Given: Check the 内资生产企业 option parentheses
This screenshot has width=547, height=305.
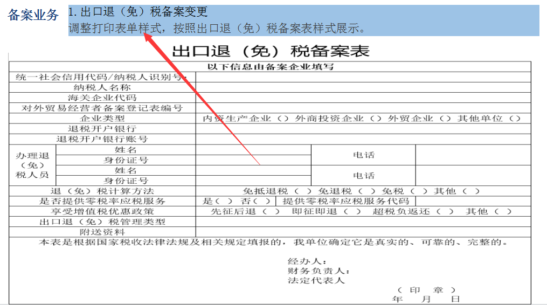Looking at the screenshot, I should pyautogui.click(x=283, y=119).
